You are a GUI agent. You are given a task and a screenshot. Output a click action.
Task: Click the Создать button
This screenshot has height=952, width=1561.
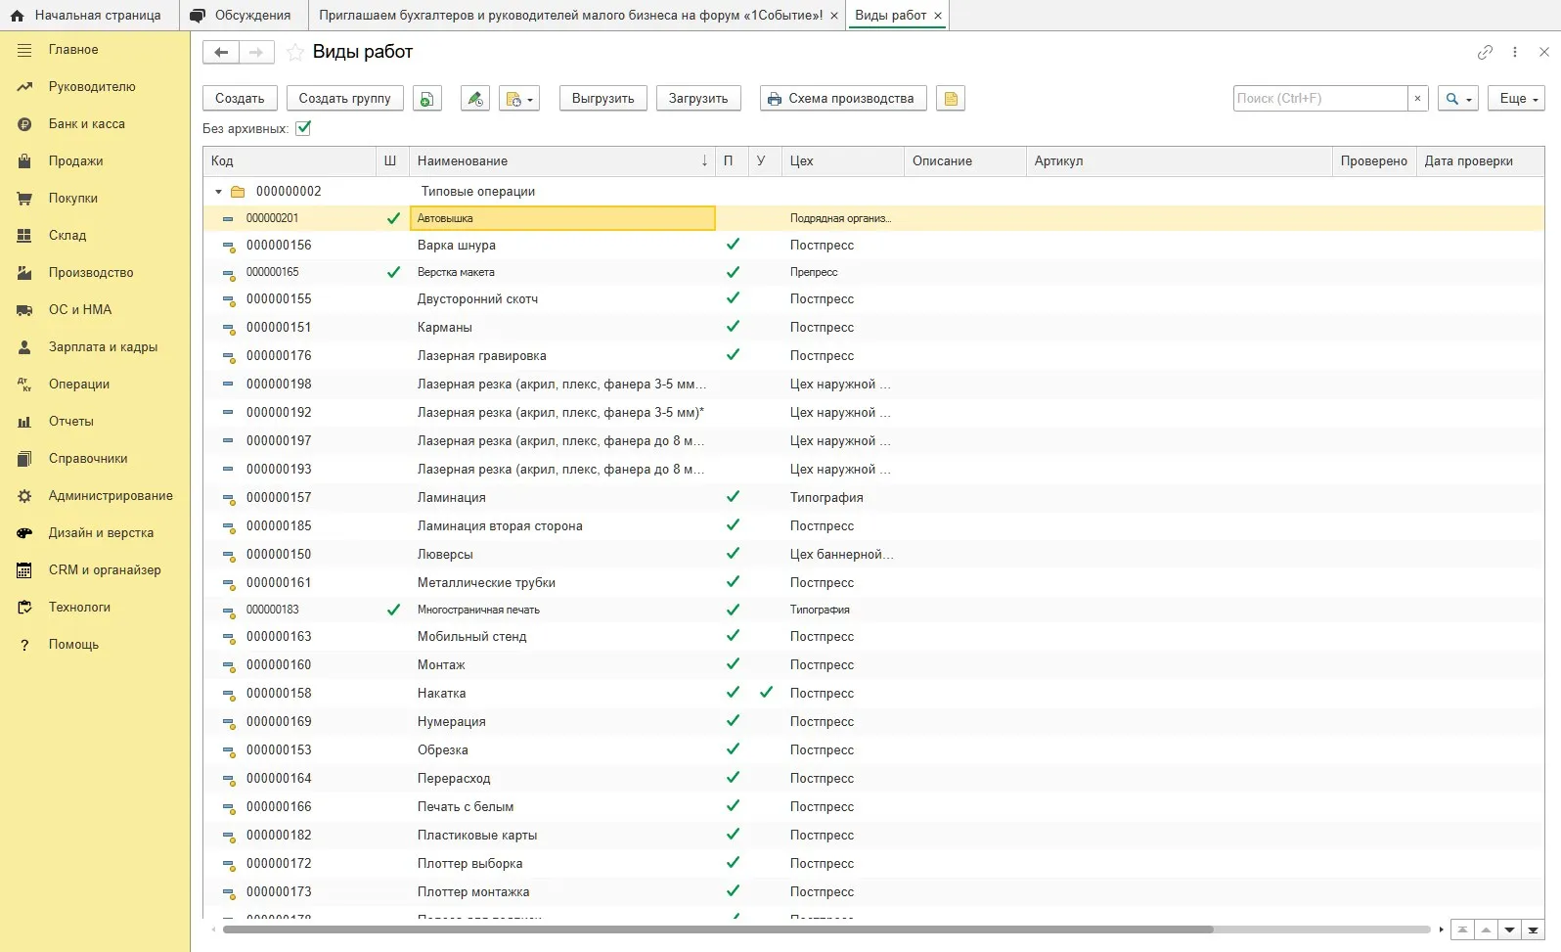[x=240, y=99]
